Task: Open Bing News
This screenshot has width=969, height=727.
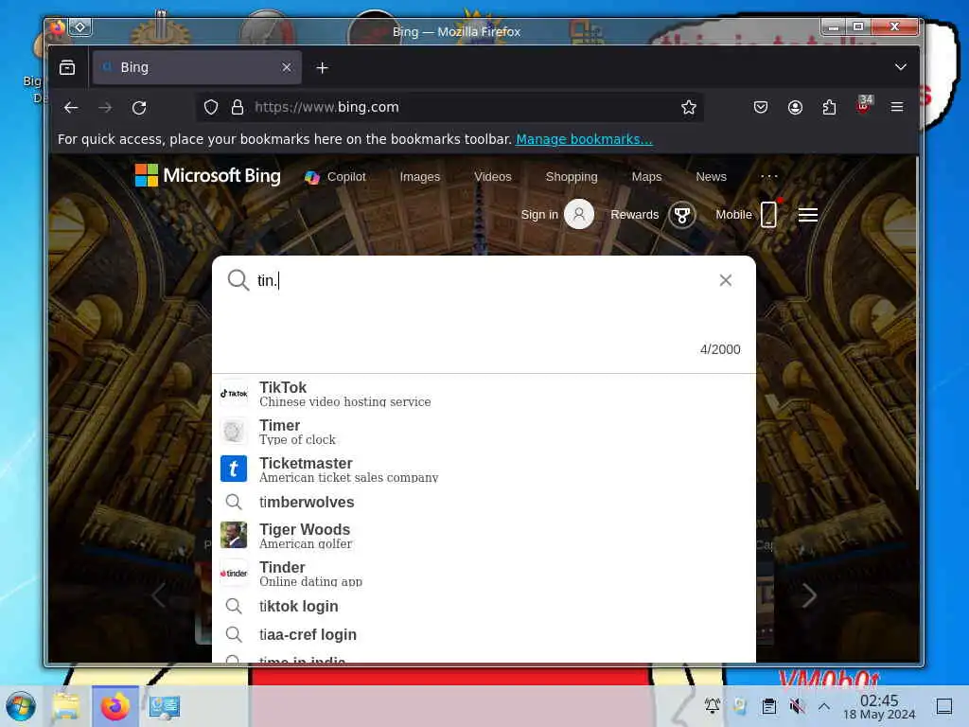Action: pos(712,177)
